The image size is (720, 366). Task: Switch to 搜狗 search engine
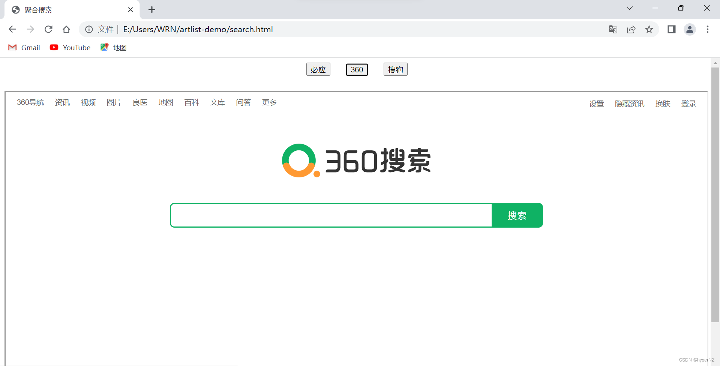pyautogui.click(x=396, y=69)
